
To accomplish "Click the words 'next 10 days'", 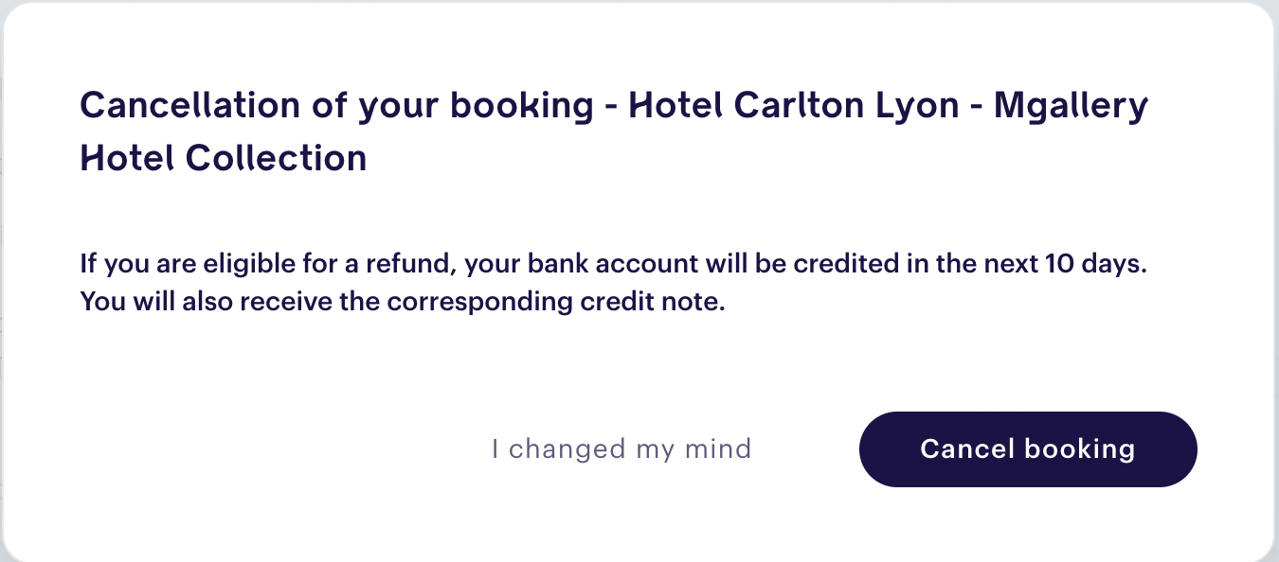I will point(1063,265).
